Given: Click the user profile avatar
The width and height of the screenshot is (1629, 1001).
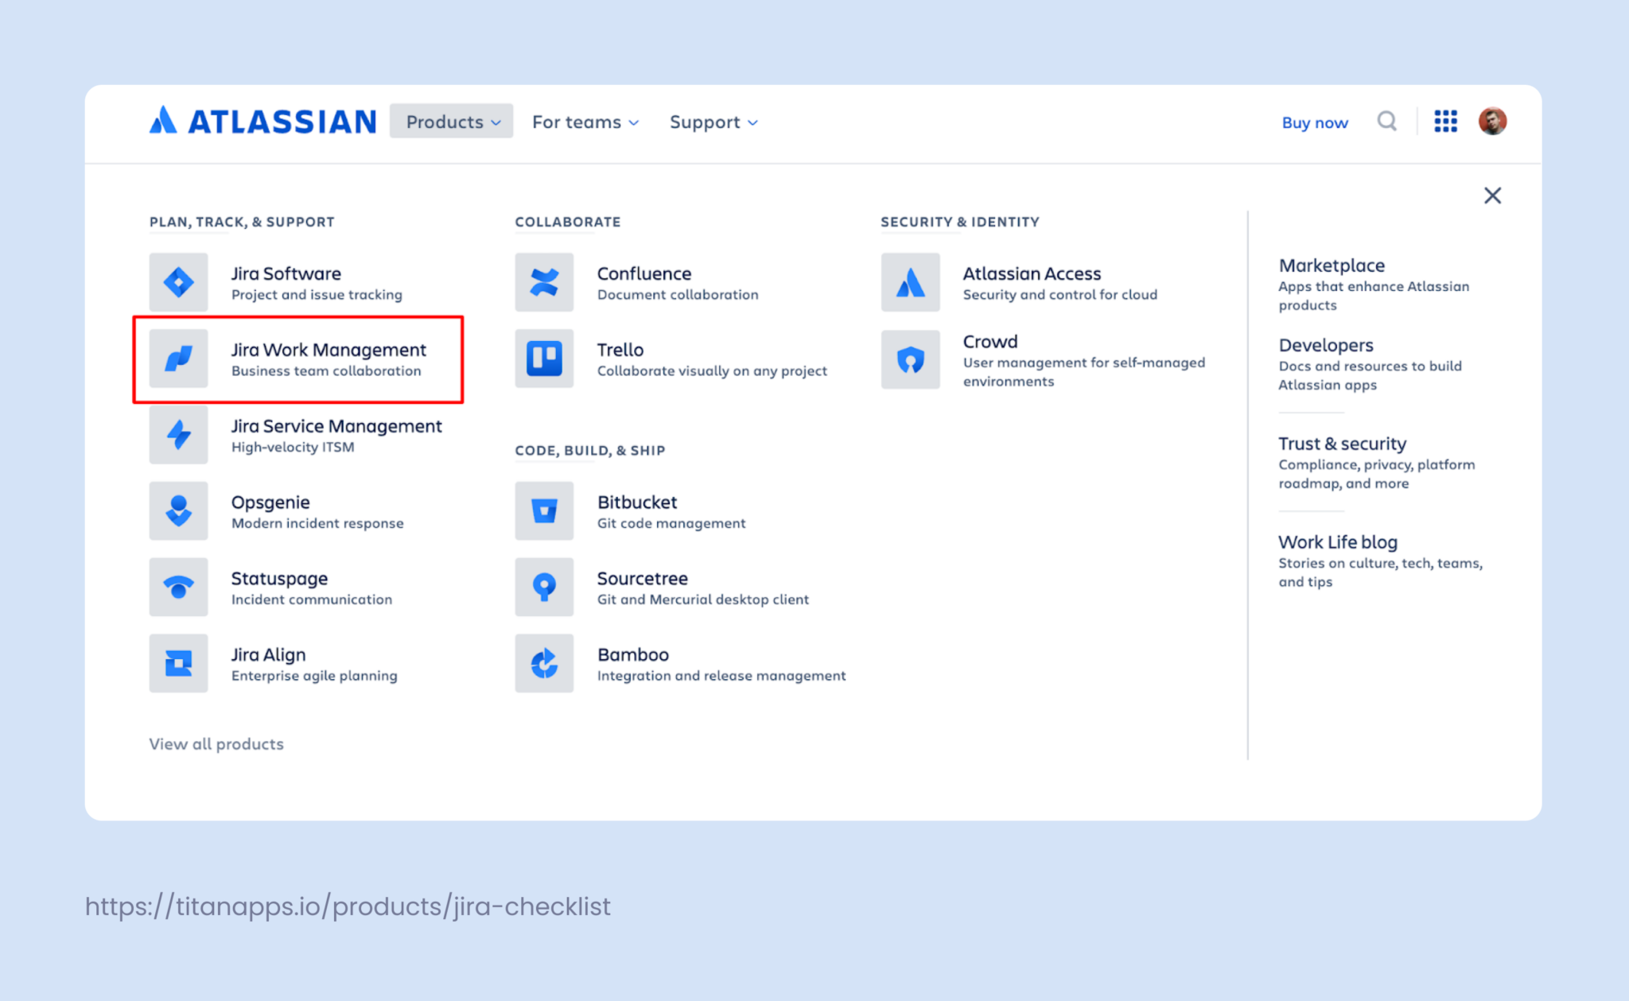Looking at the screenshot, I should click(1494, 121).
